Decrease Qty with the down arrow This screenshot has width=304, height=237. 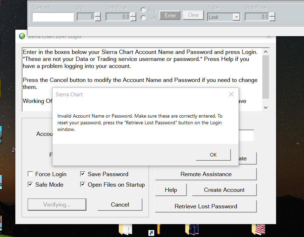pyautogui.click(x=98, y=19)
